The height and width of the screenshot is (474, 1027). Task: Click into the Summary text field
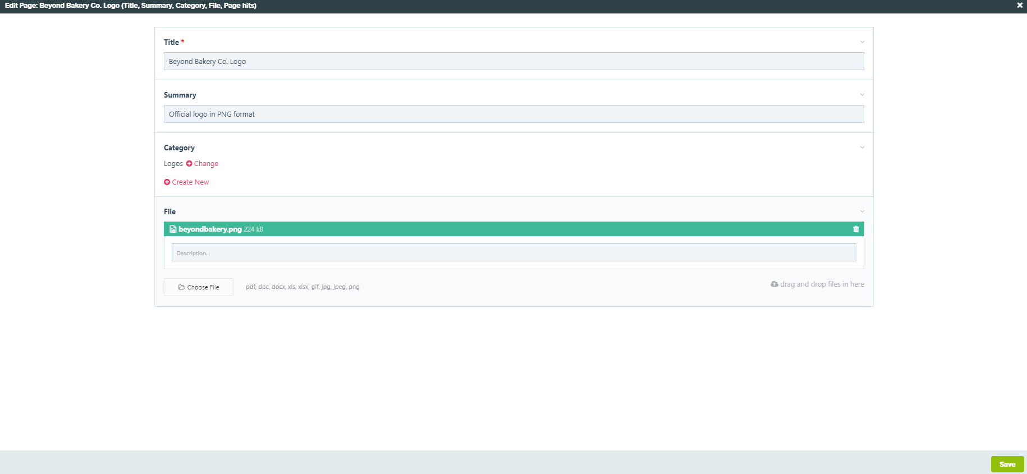click(x=513, y=114)
